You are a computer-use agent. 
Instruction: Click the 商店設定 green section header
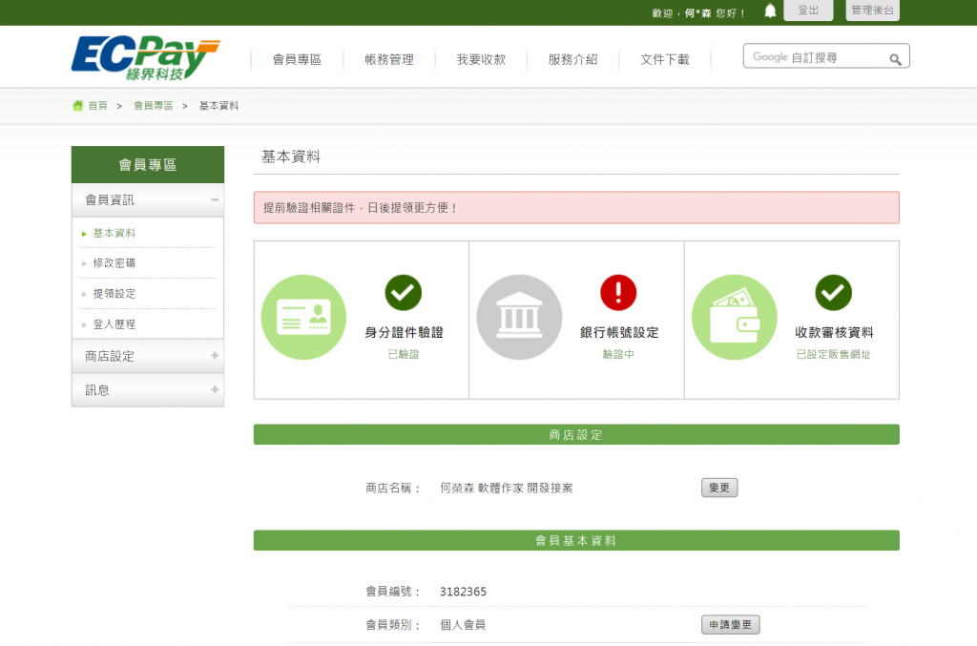coord(576,434)
